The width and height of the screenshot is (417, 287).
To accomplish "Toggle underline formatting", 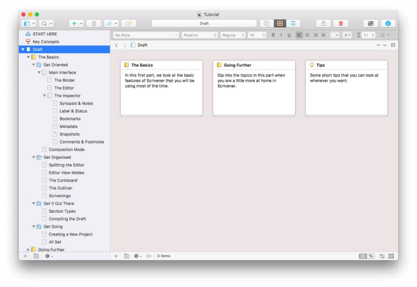I will click(289, 35).
